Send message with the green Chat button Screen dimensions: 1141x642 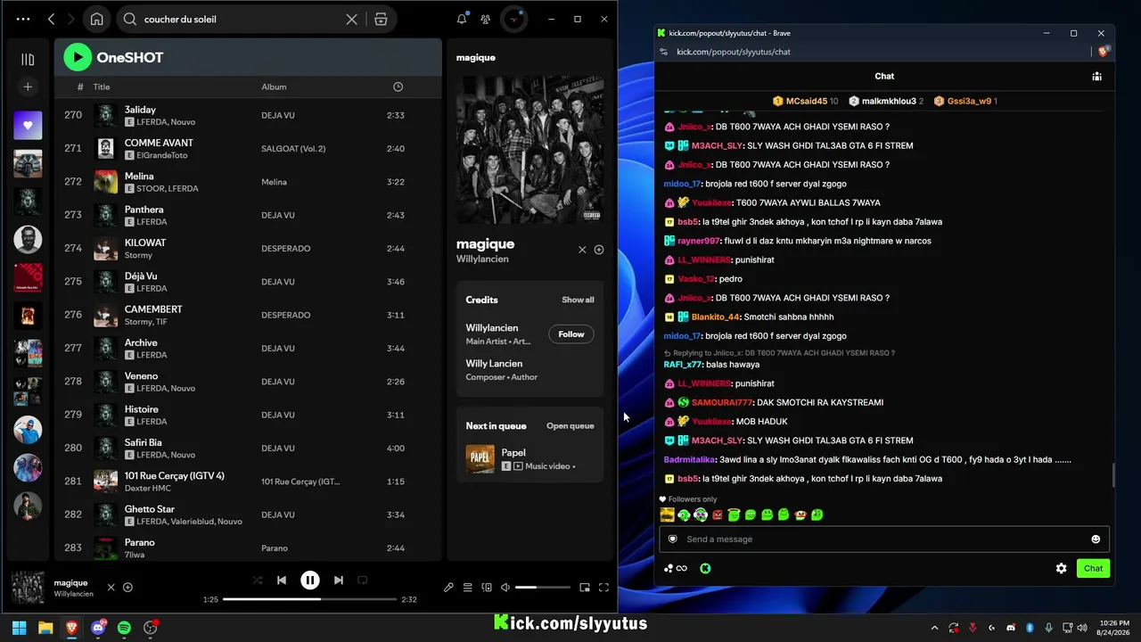(x=1094, y=568)
